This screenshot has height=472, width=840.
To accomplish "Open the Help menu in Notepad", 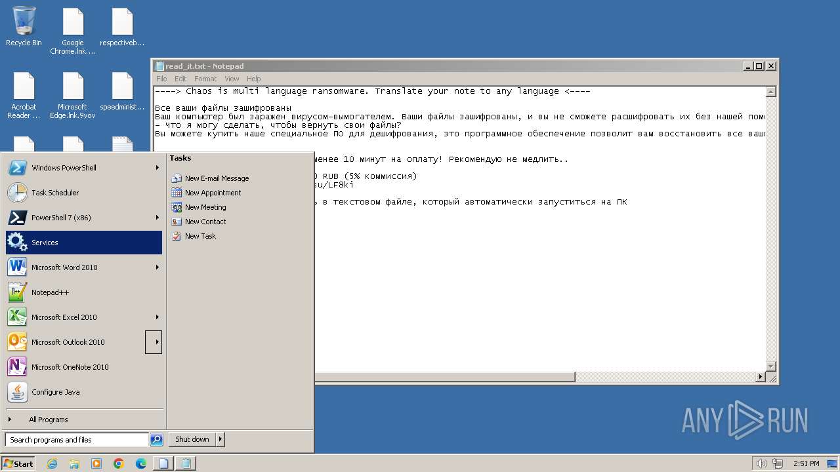I will pyautogui.click(x=253, y=79).
